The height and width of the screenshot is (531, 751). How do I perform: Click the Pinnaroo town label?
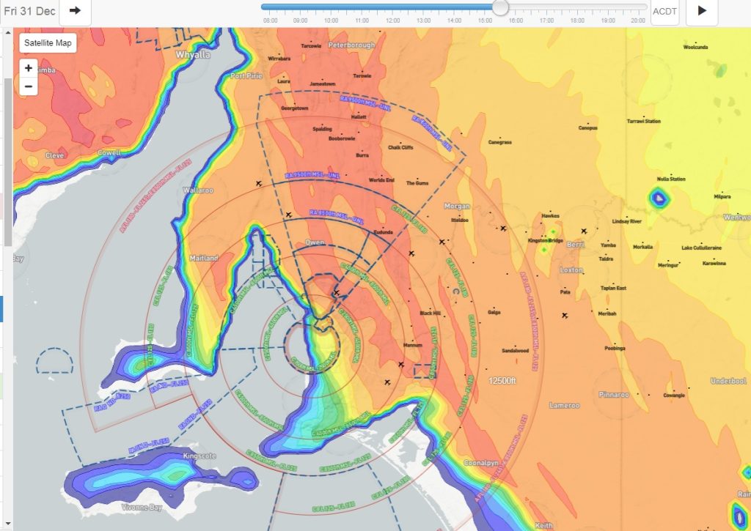[x=614, y=395]
